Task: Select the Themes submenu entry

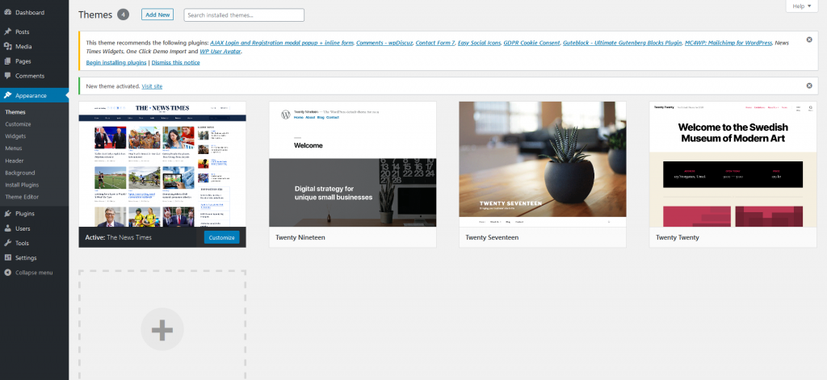Action: click(15, 112)
